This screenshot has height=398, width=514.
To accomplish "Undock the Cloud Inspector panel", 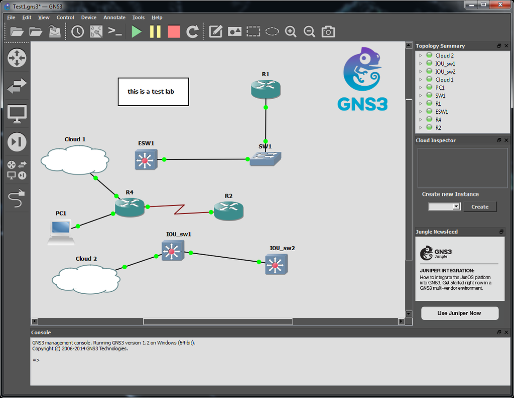I will (x=499, y=140).
